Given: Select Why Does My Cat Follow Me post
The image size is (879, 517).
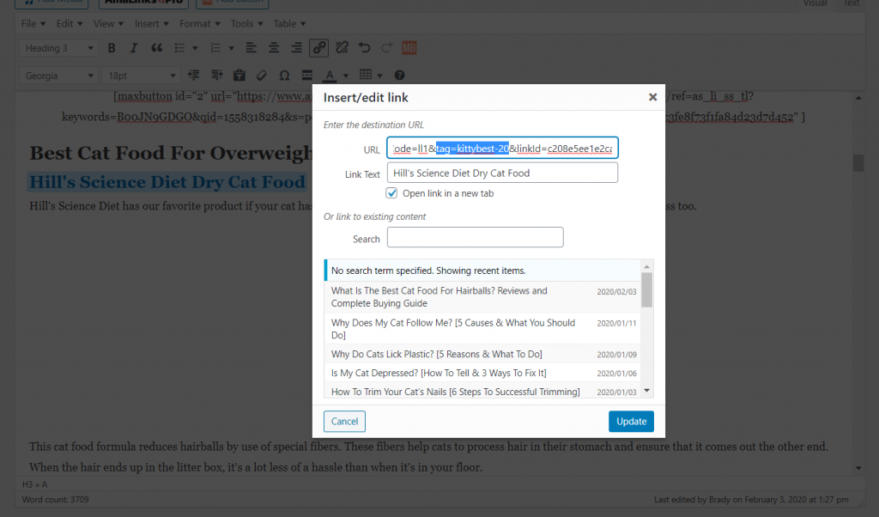Looking at the screenshot, I should (482, 329).
